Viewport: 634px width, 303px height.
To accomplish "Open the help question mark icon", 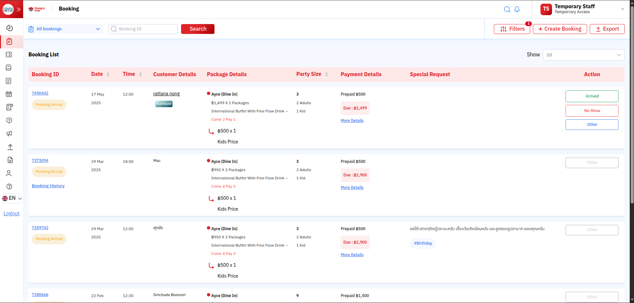I will click(9, 187).
